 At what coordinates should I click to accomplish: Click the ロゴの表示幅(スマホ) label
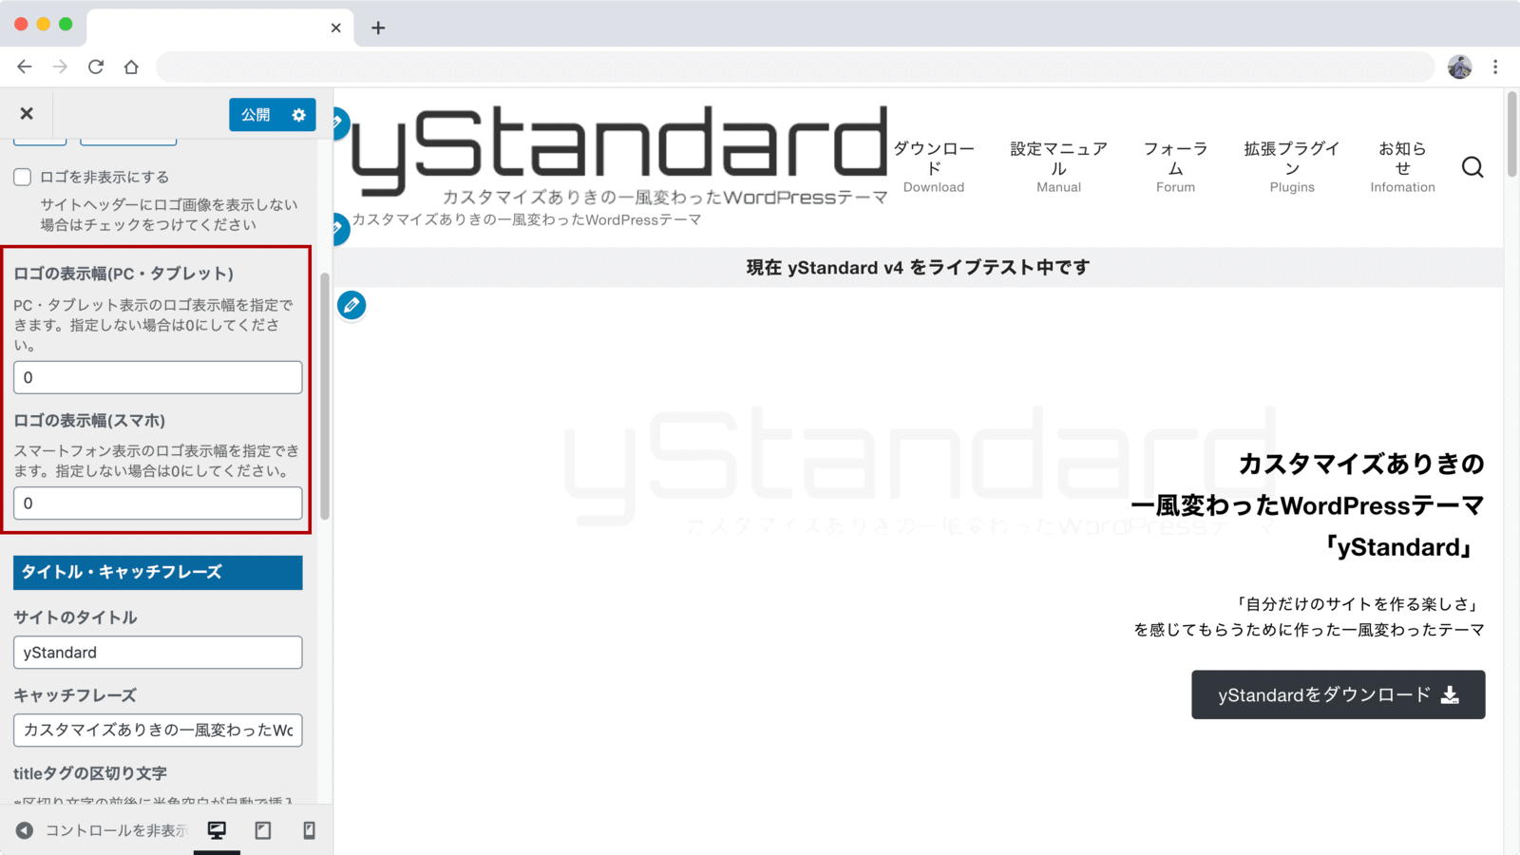pos(89,421)
